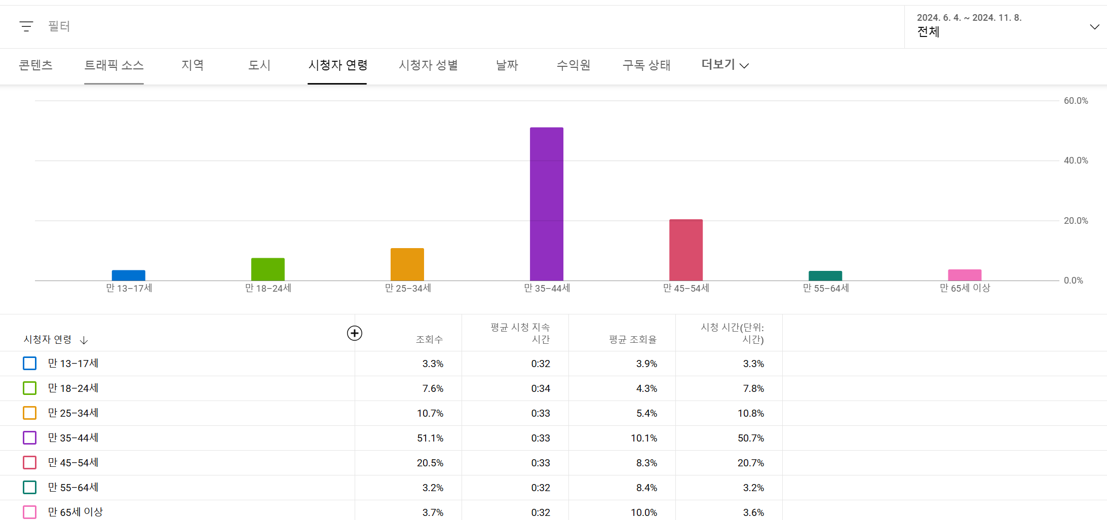Click the red 만 45–54세 bar
The image size is (1107, 520).
tap(686, 250)
